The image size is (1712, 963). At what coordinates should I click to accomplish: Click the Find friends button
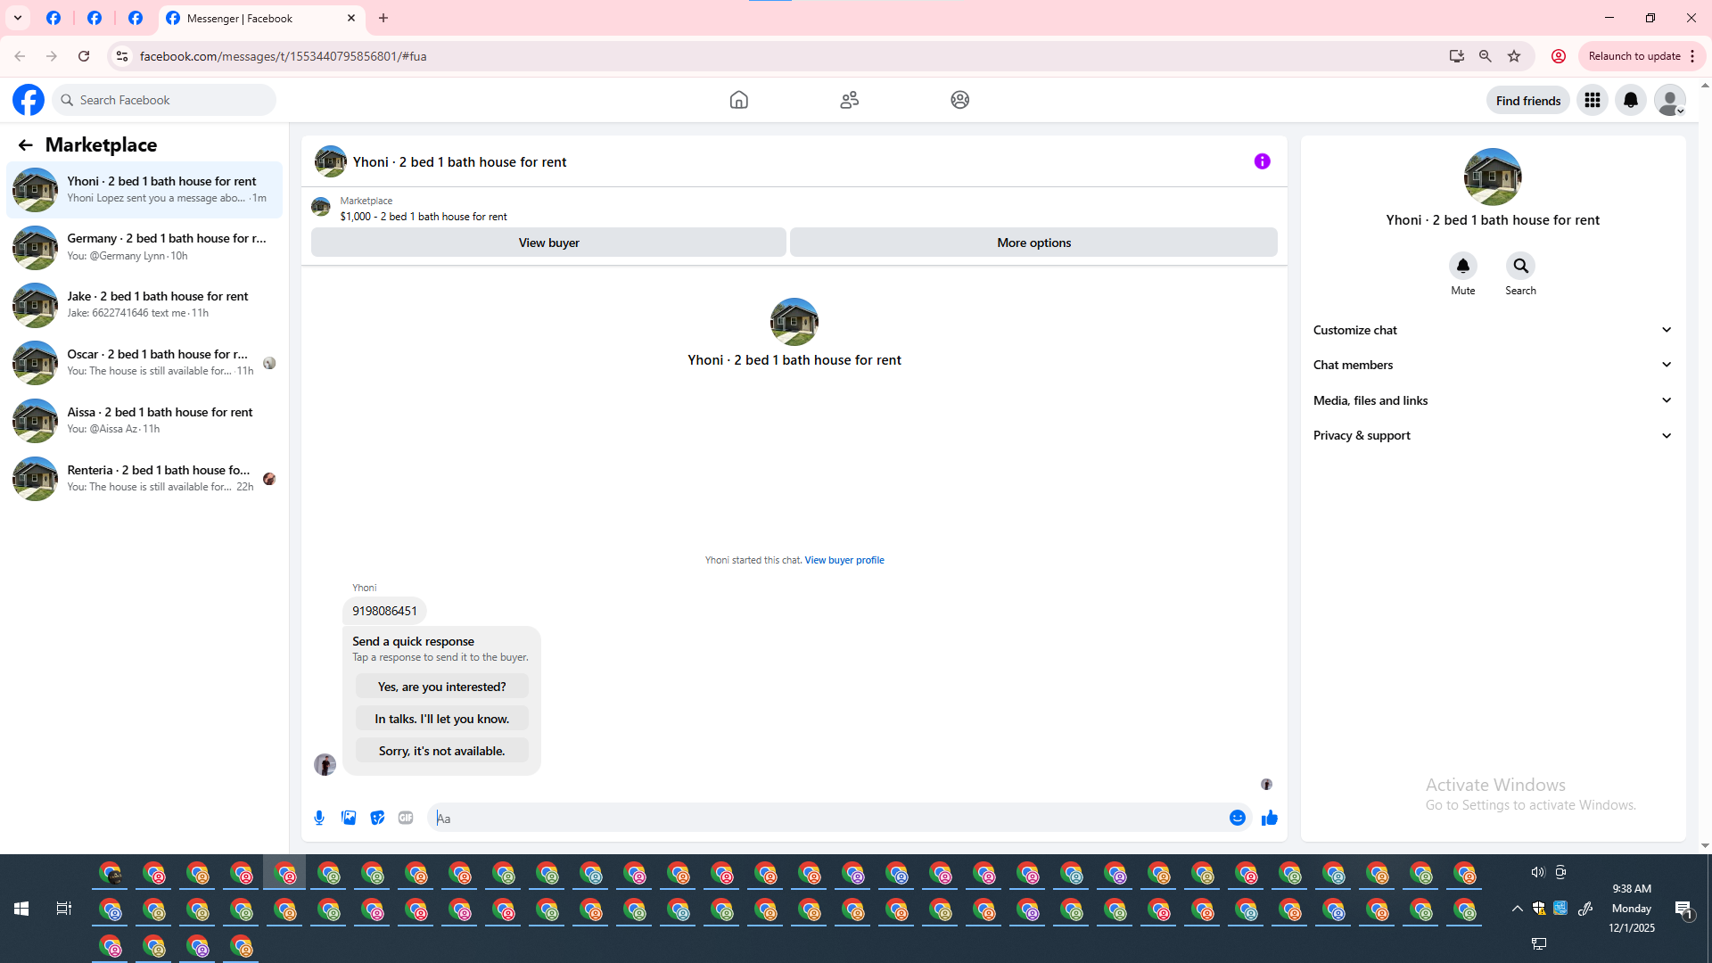pyautogui.click(x=1528, y=101)
